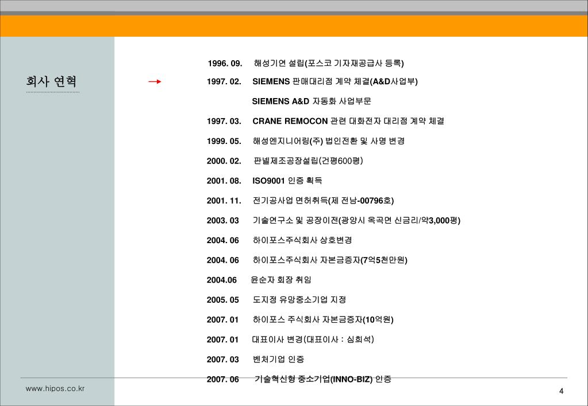Click the date '2003. 03'

pyautogui.click(x=223, y=220)
